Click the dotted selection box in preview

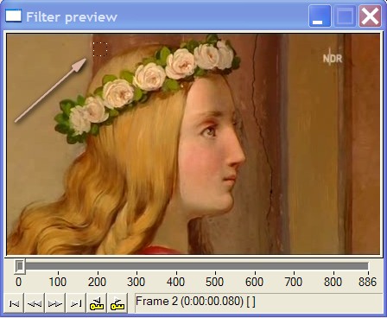tap(100, 49)
